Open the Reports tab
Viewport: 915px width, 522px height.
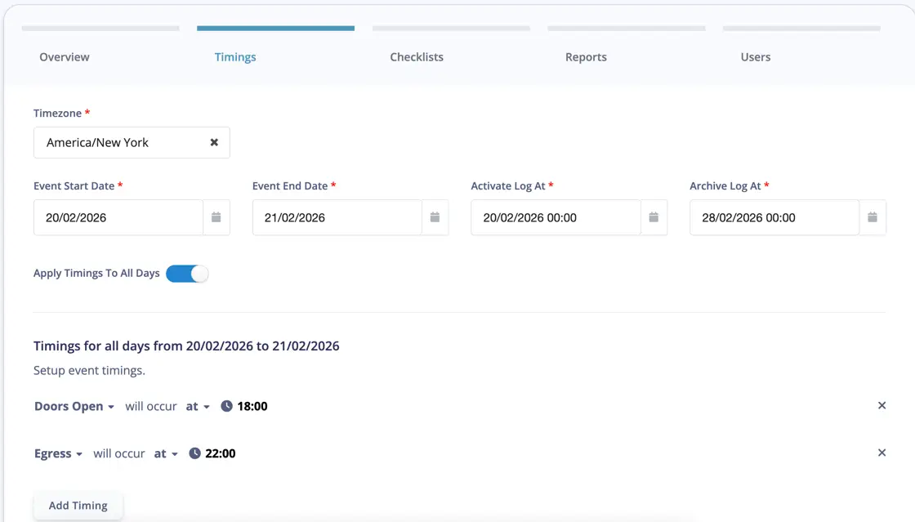(x=586, y=56)
